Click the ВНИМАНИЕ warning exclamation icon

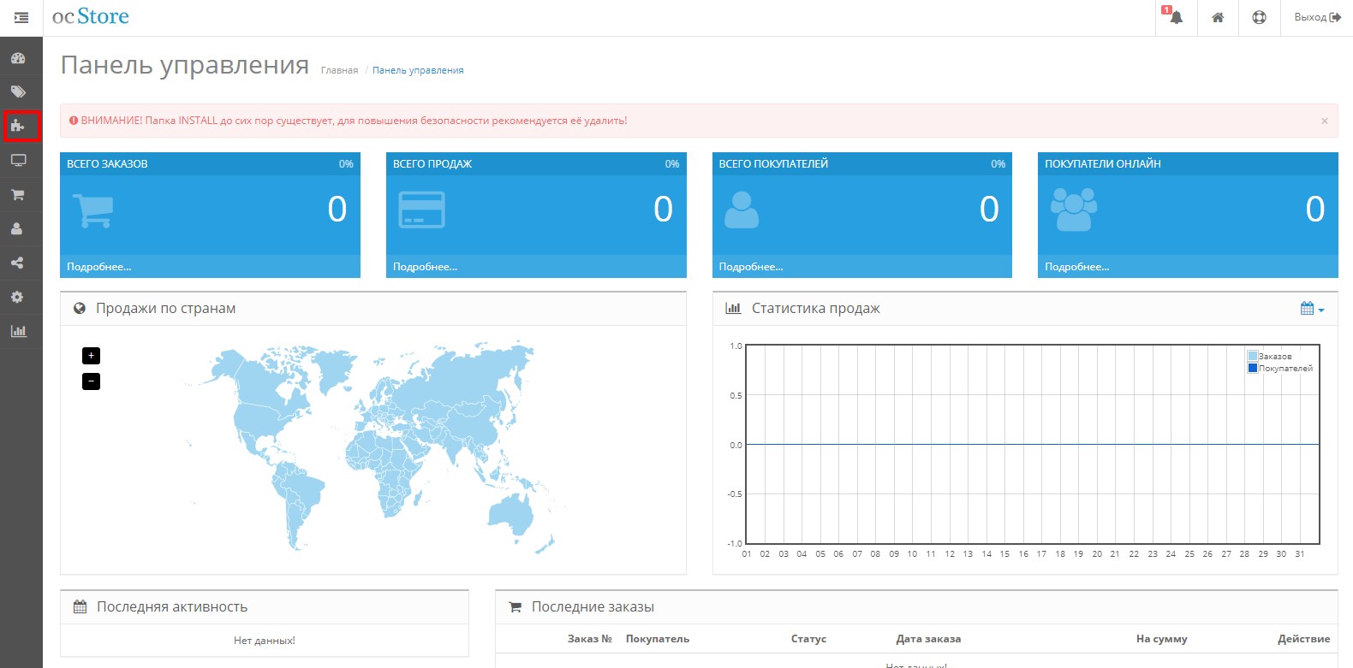(74, 121)
